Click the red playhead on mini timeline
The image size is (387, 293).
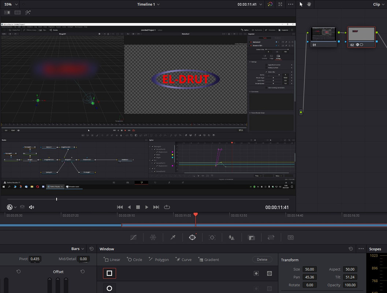pos(196,215)
